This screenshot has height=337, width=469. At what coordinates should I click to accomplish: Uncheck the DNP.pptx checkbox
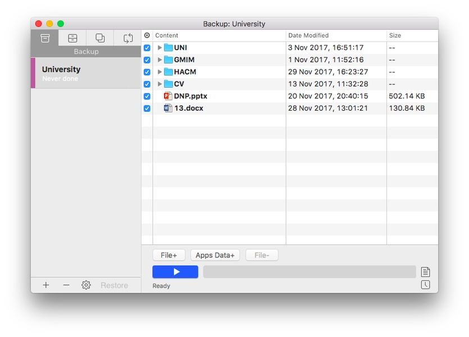(x=147, y=96)
